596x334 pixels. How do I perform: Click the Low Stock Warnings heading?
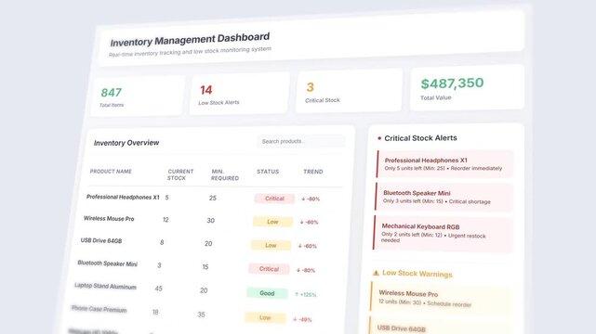417,274
